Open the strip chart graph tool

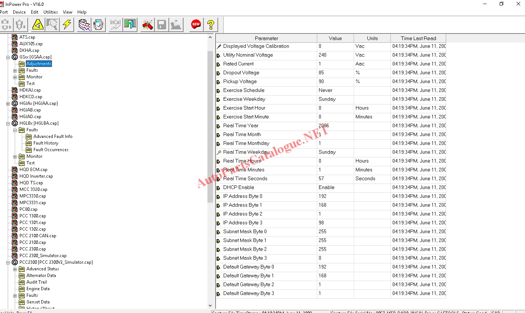(x=84, y=25)
